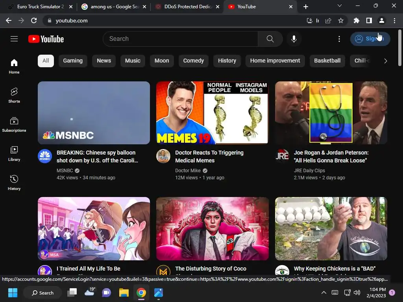Select the Gaming filter chip
The width and height of the screenshot is (403, 302).
(73, 61)
